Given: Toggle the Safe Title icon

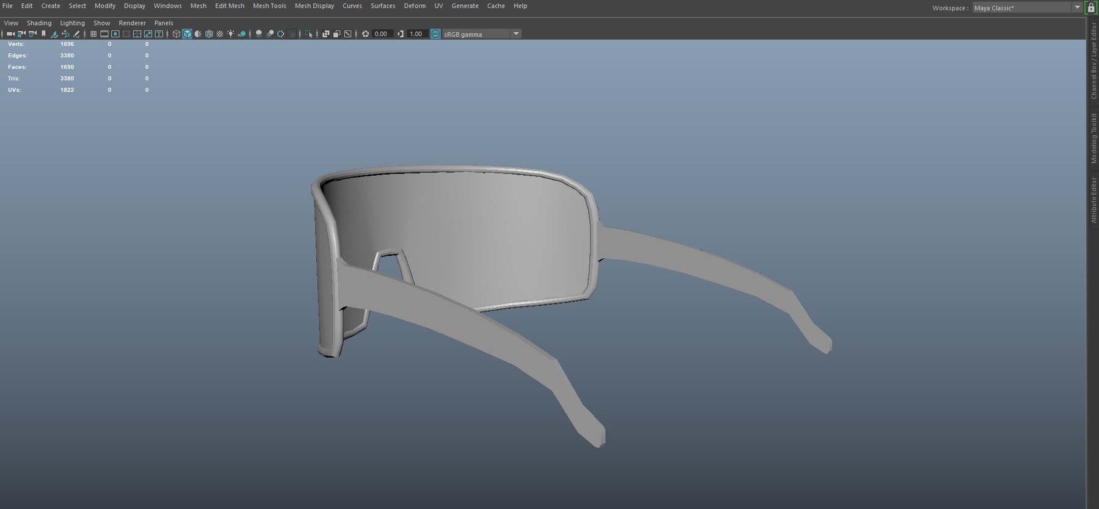Looking at the screenshot, I should pos(159,34).
